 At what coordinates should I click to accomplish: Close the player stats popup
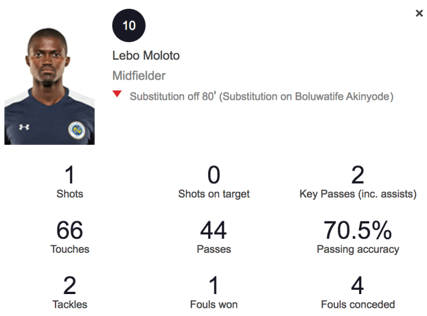(419, 14)
